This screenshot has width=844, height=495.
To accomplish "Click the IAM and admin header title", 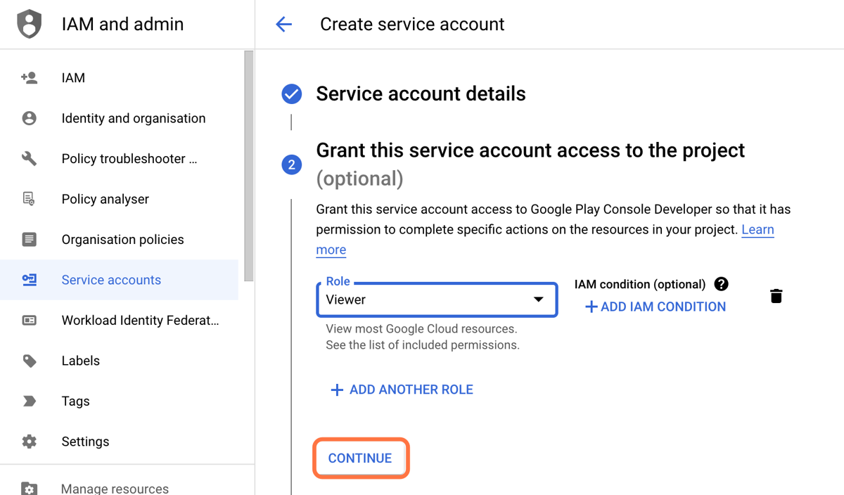I will coord(122,24).
